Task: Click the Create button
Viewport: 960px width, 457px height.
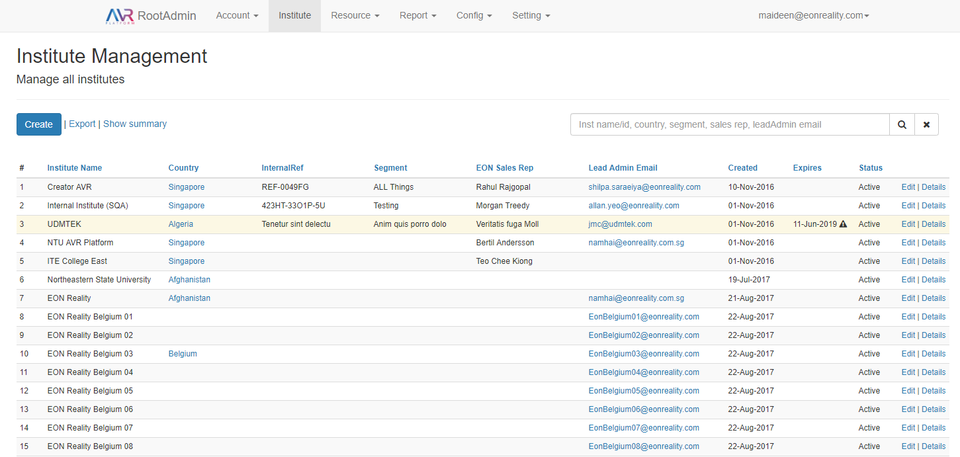Action: click(x=39, y=124)
